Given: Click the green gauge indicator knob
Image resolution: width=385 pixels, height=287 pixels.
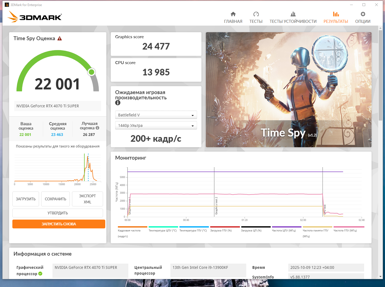Looking at the screenshot, I should pos(92,72).
